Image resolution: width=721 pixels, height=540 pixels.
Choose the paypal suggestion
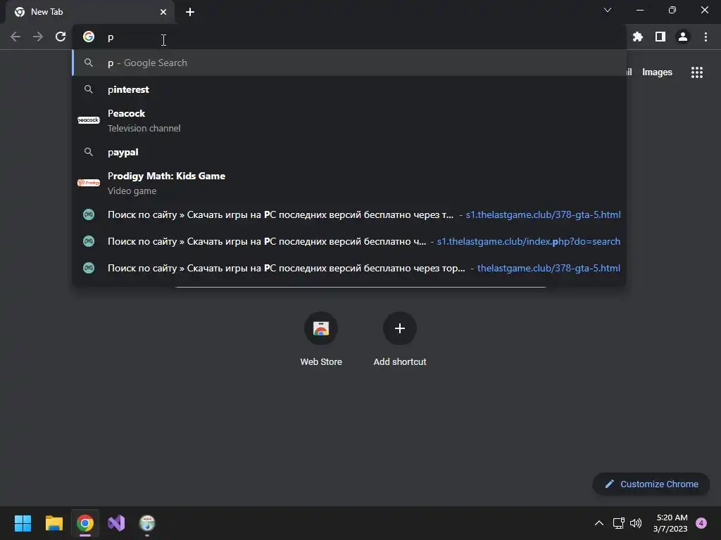[349, 152]
